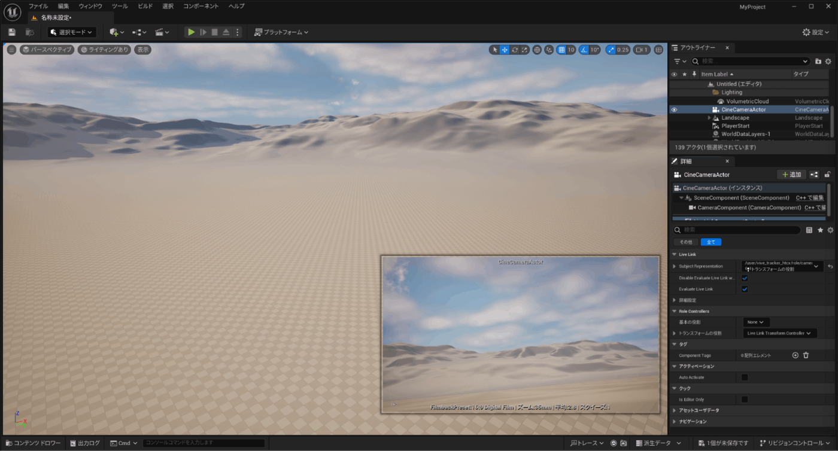Open Live Link Transform Controller dropdown
The width and height of the screenshot is (838, 451).
[780, 333]
